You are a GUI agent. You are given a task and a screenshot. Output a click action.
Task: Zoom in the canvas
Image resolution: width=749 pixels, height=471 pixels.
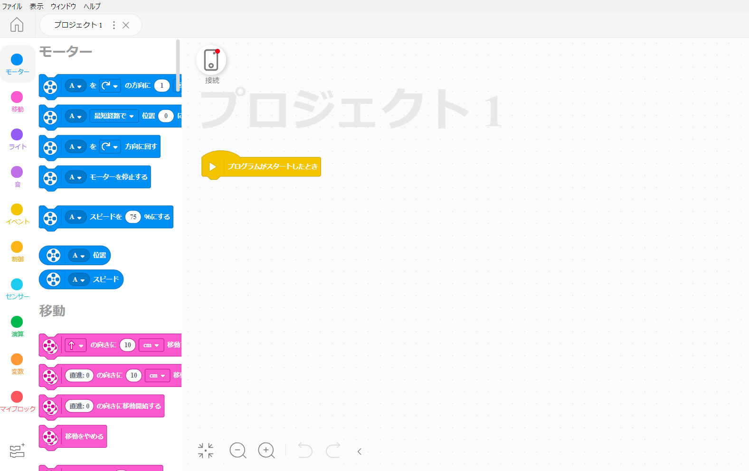click(x=266, y=451)
